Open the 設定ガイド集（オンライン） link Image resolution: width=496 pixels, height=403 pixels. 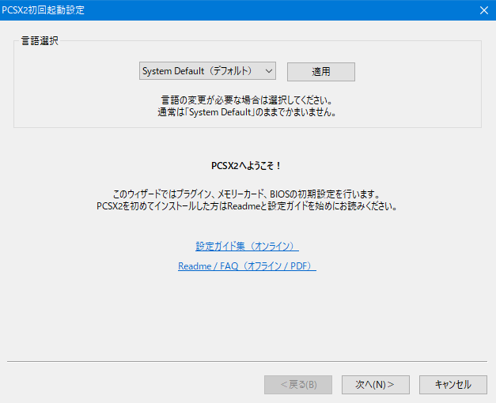[247, 246]
